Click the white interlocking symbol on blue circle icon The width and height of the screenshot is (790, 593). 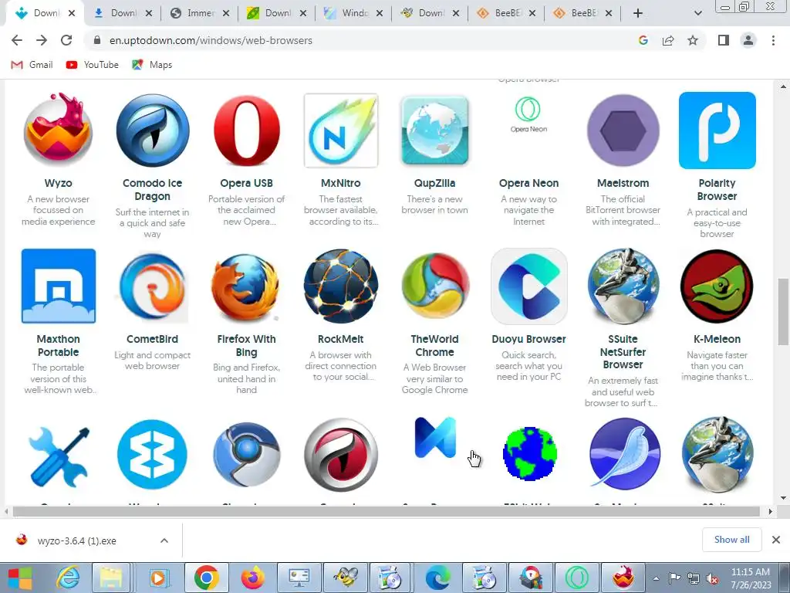click(152, 454)
